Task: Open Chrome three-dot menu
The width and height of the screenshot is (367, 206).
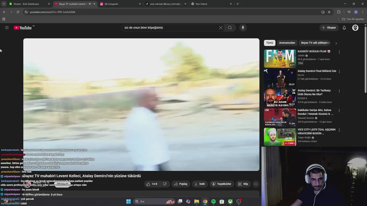Action: coord(363,12)
